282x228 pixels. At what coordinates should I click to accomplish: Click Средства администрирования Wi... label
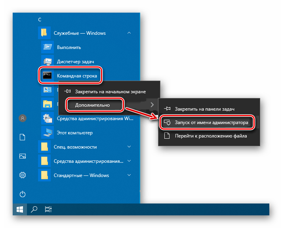pyautogui.click(x=95, y=119)
